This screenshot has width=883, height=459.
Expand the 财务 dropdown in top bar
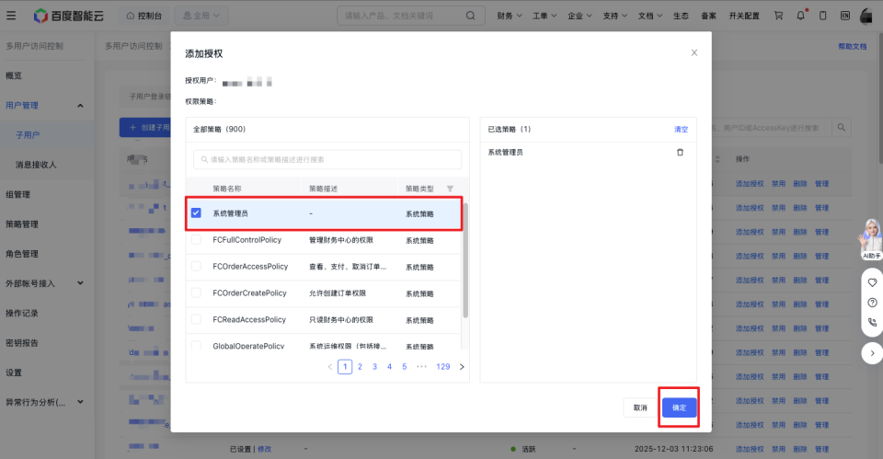tap(509, 16)
